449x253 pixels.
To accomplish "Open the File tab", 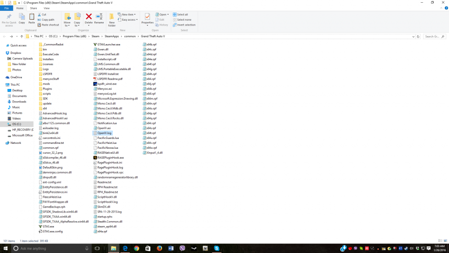I will [7, 8].
